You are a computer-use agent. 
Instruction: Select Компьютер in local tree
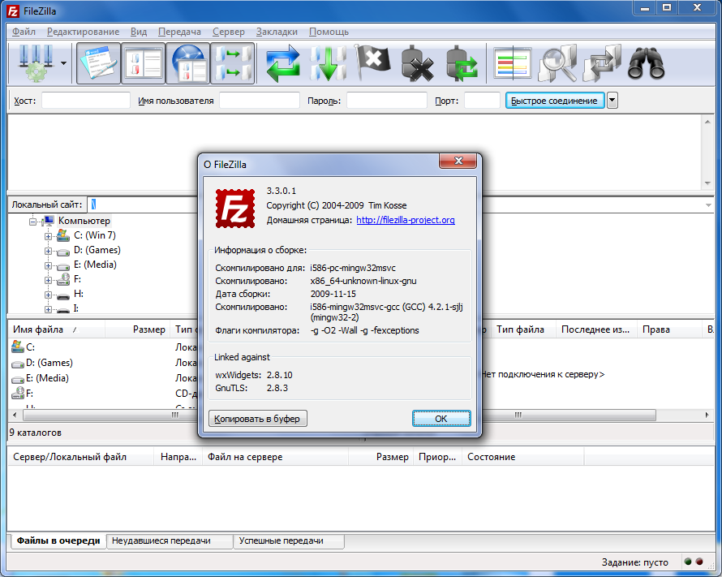click(84, 221)
